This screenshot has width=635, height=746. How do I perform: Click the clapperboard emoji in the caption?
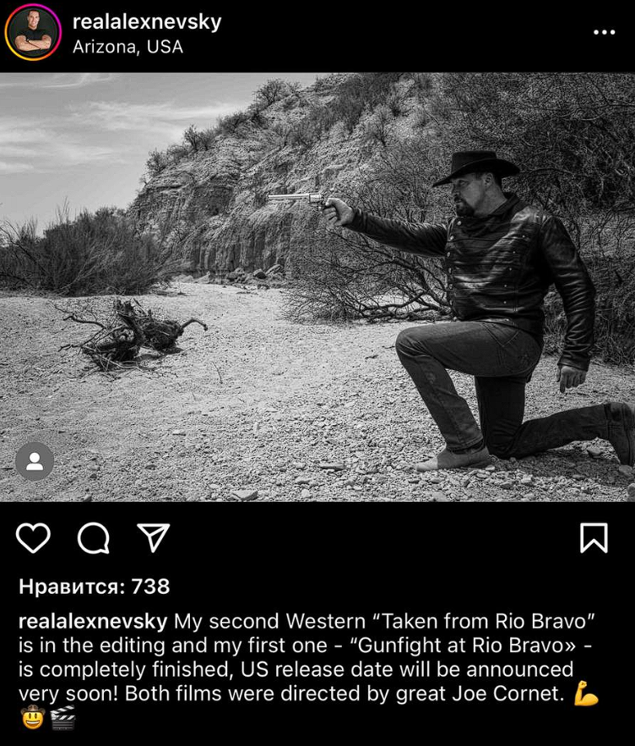tap(62, 717)
